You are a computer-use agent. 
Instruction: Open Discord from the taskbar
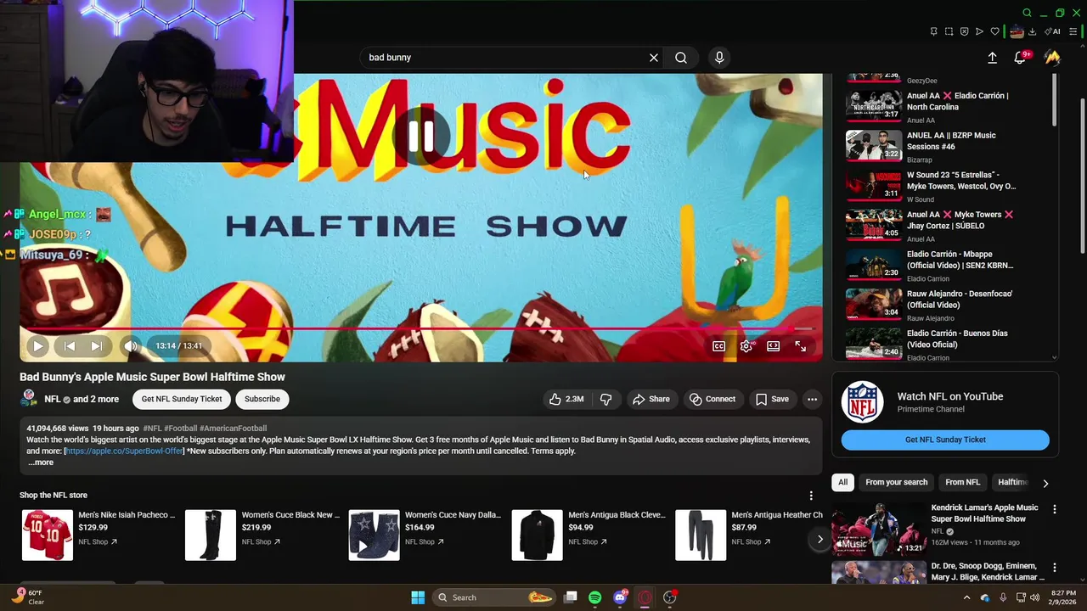point(621,597)
